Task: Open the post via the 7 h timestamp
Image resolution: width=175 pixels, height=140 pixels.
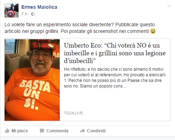Action: 24,14
